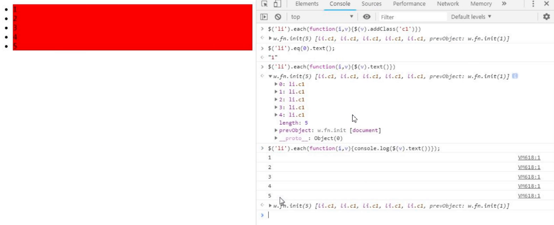Open VM618:1 link for output 3
554x225 pixels.
tap(529, 177)
